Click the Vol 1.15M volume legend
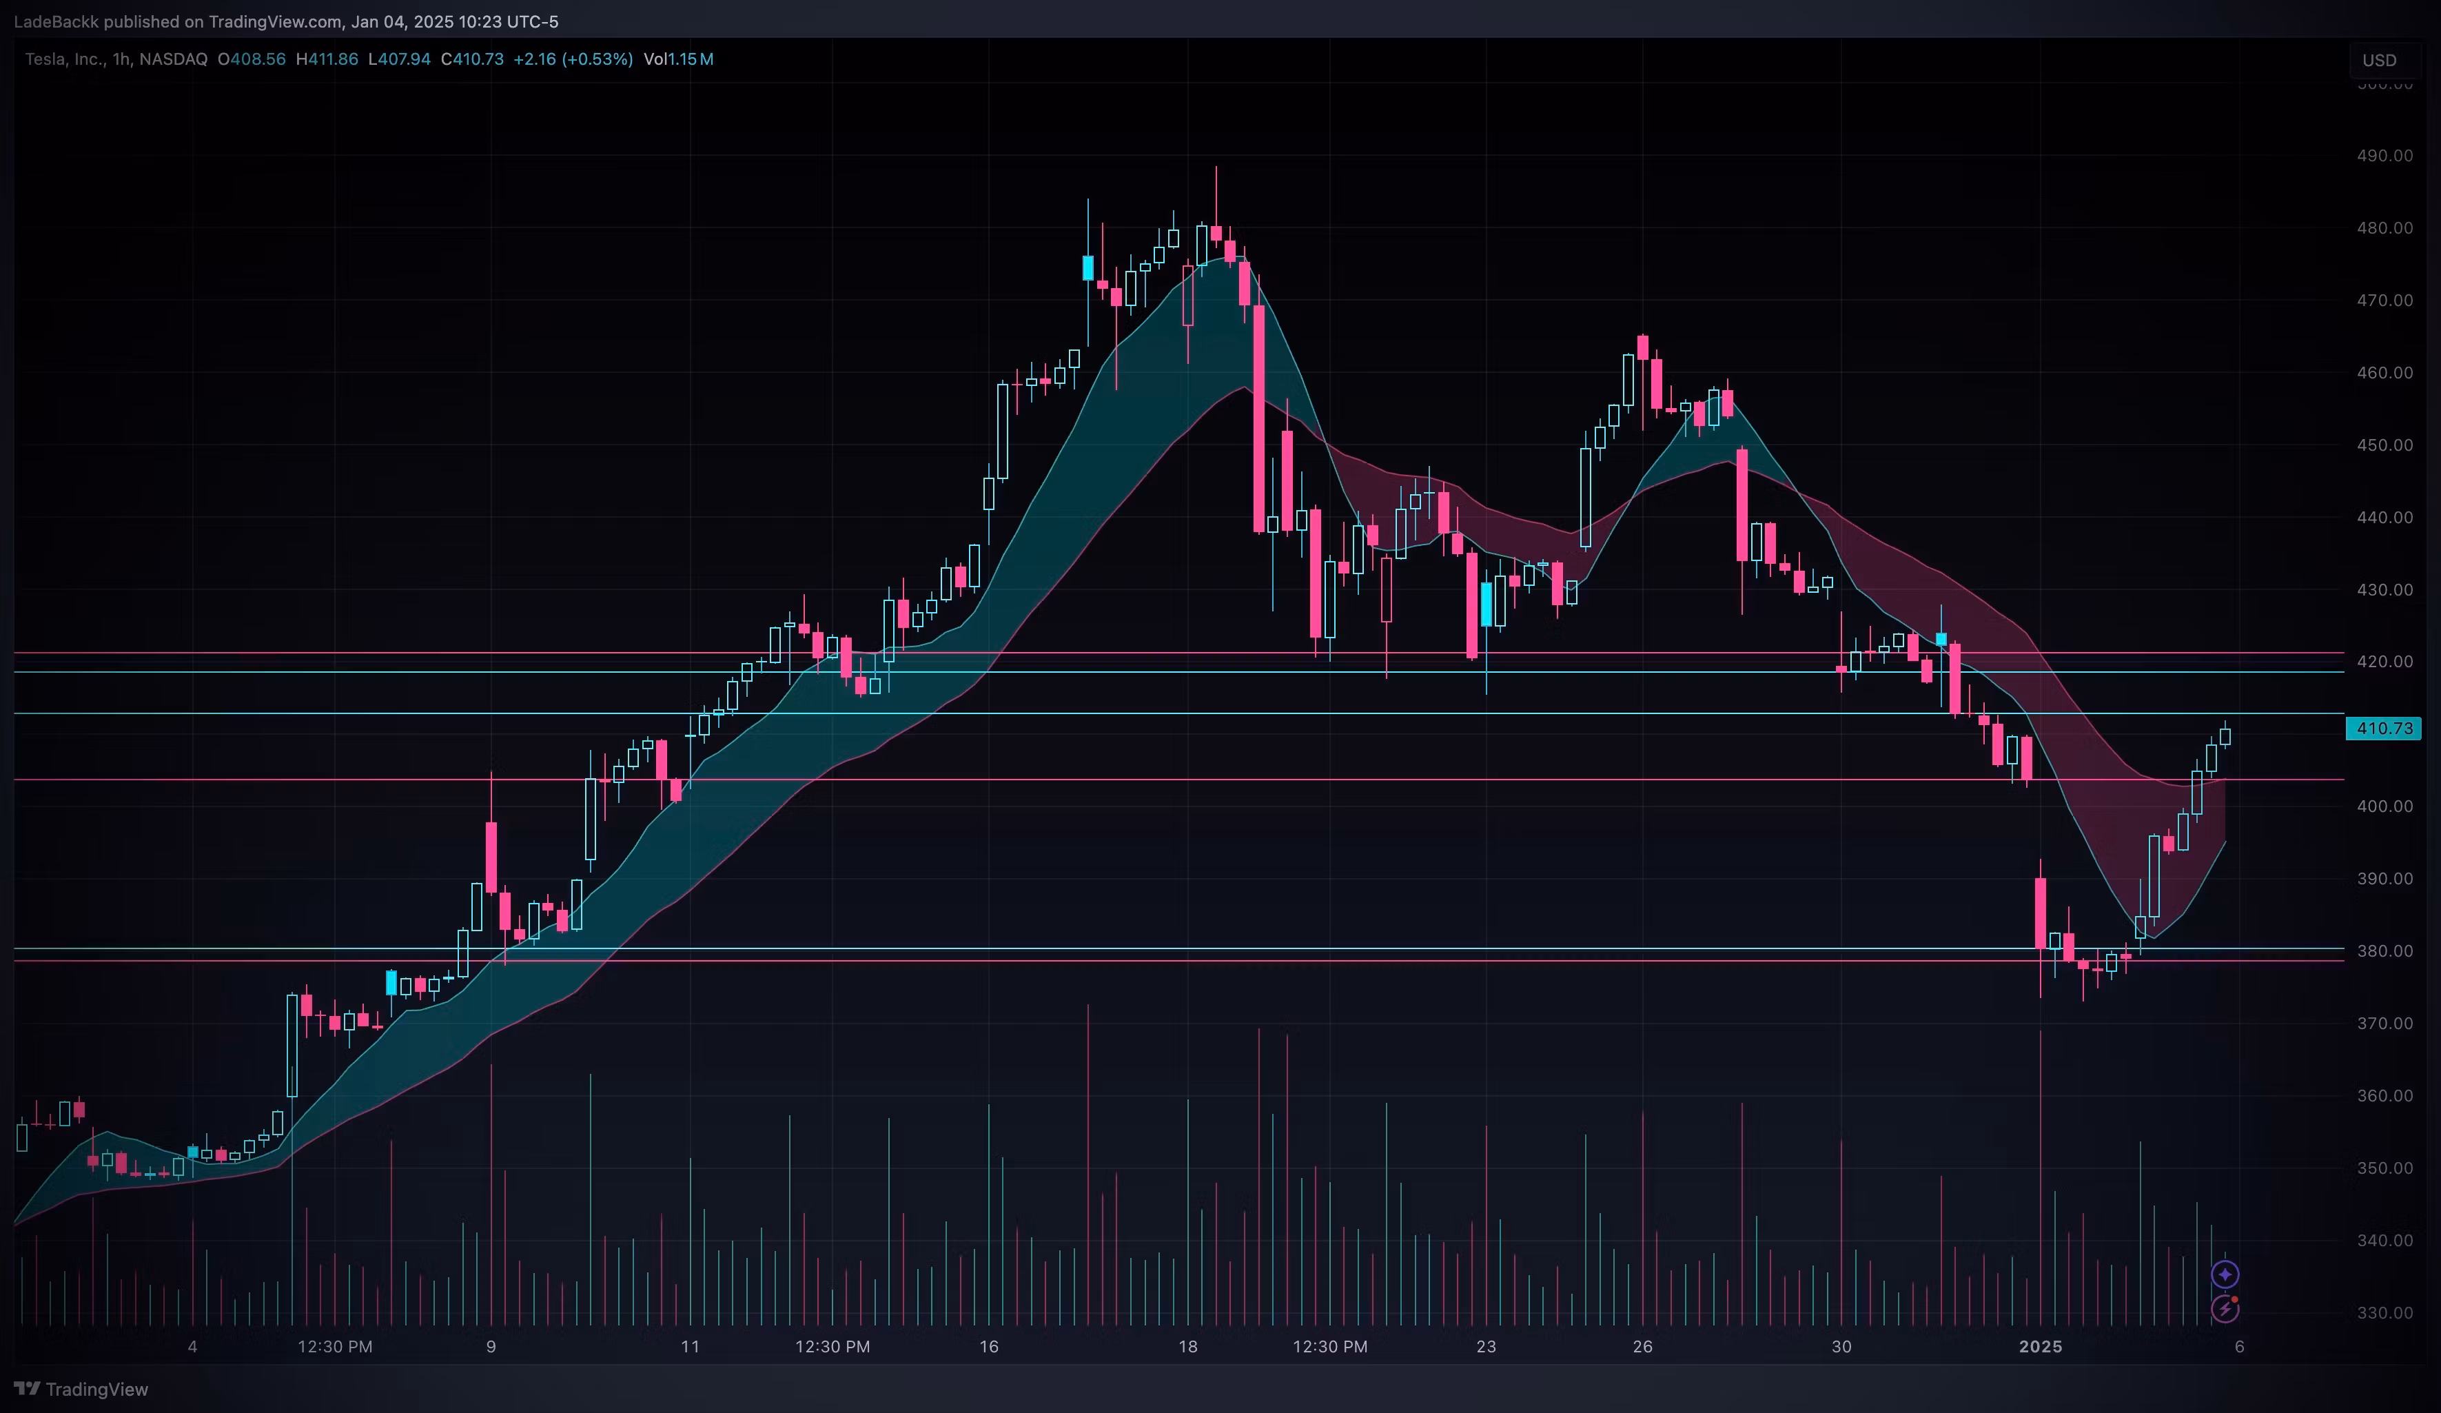 tap(678, 59)
